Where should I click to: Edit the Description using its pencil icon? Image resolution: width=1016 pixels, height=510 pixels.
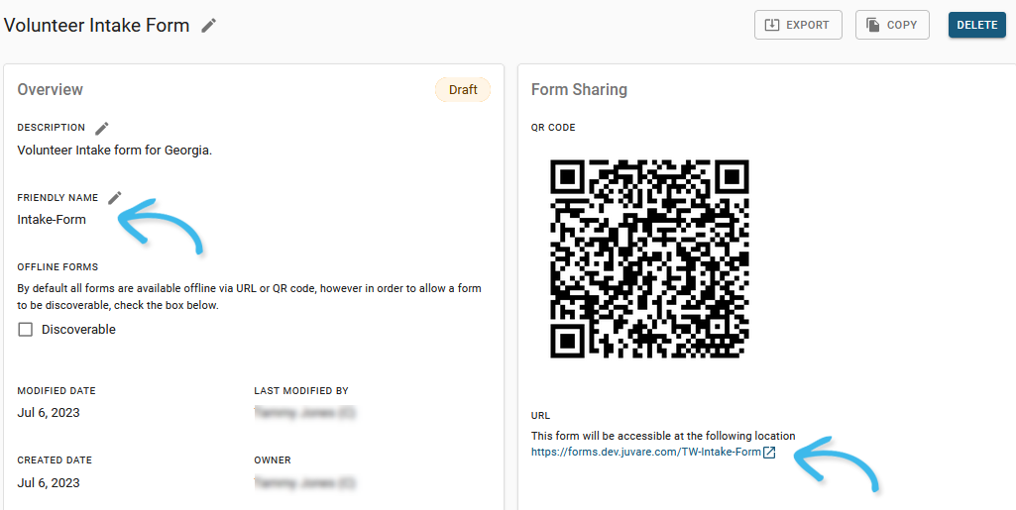point(102,128)
